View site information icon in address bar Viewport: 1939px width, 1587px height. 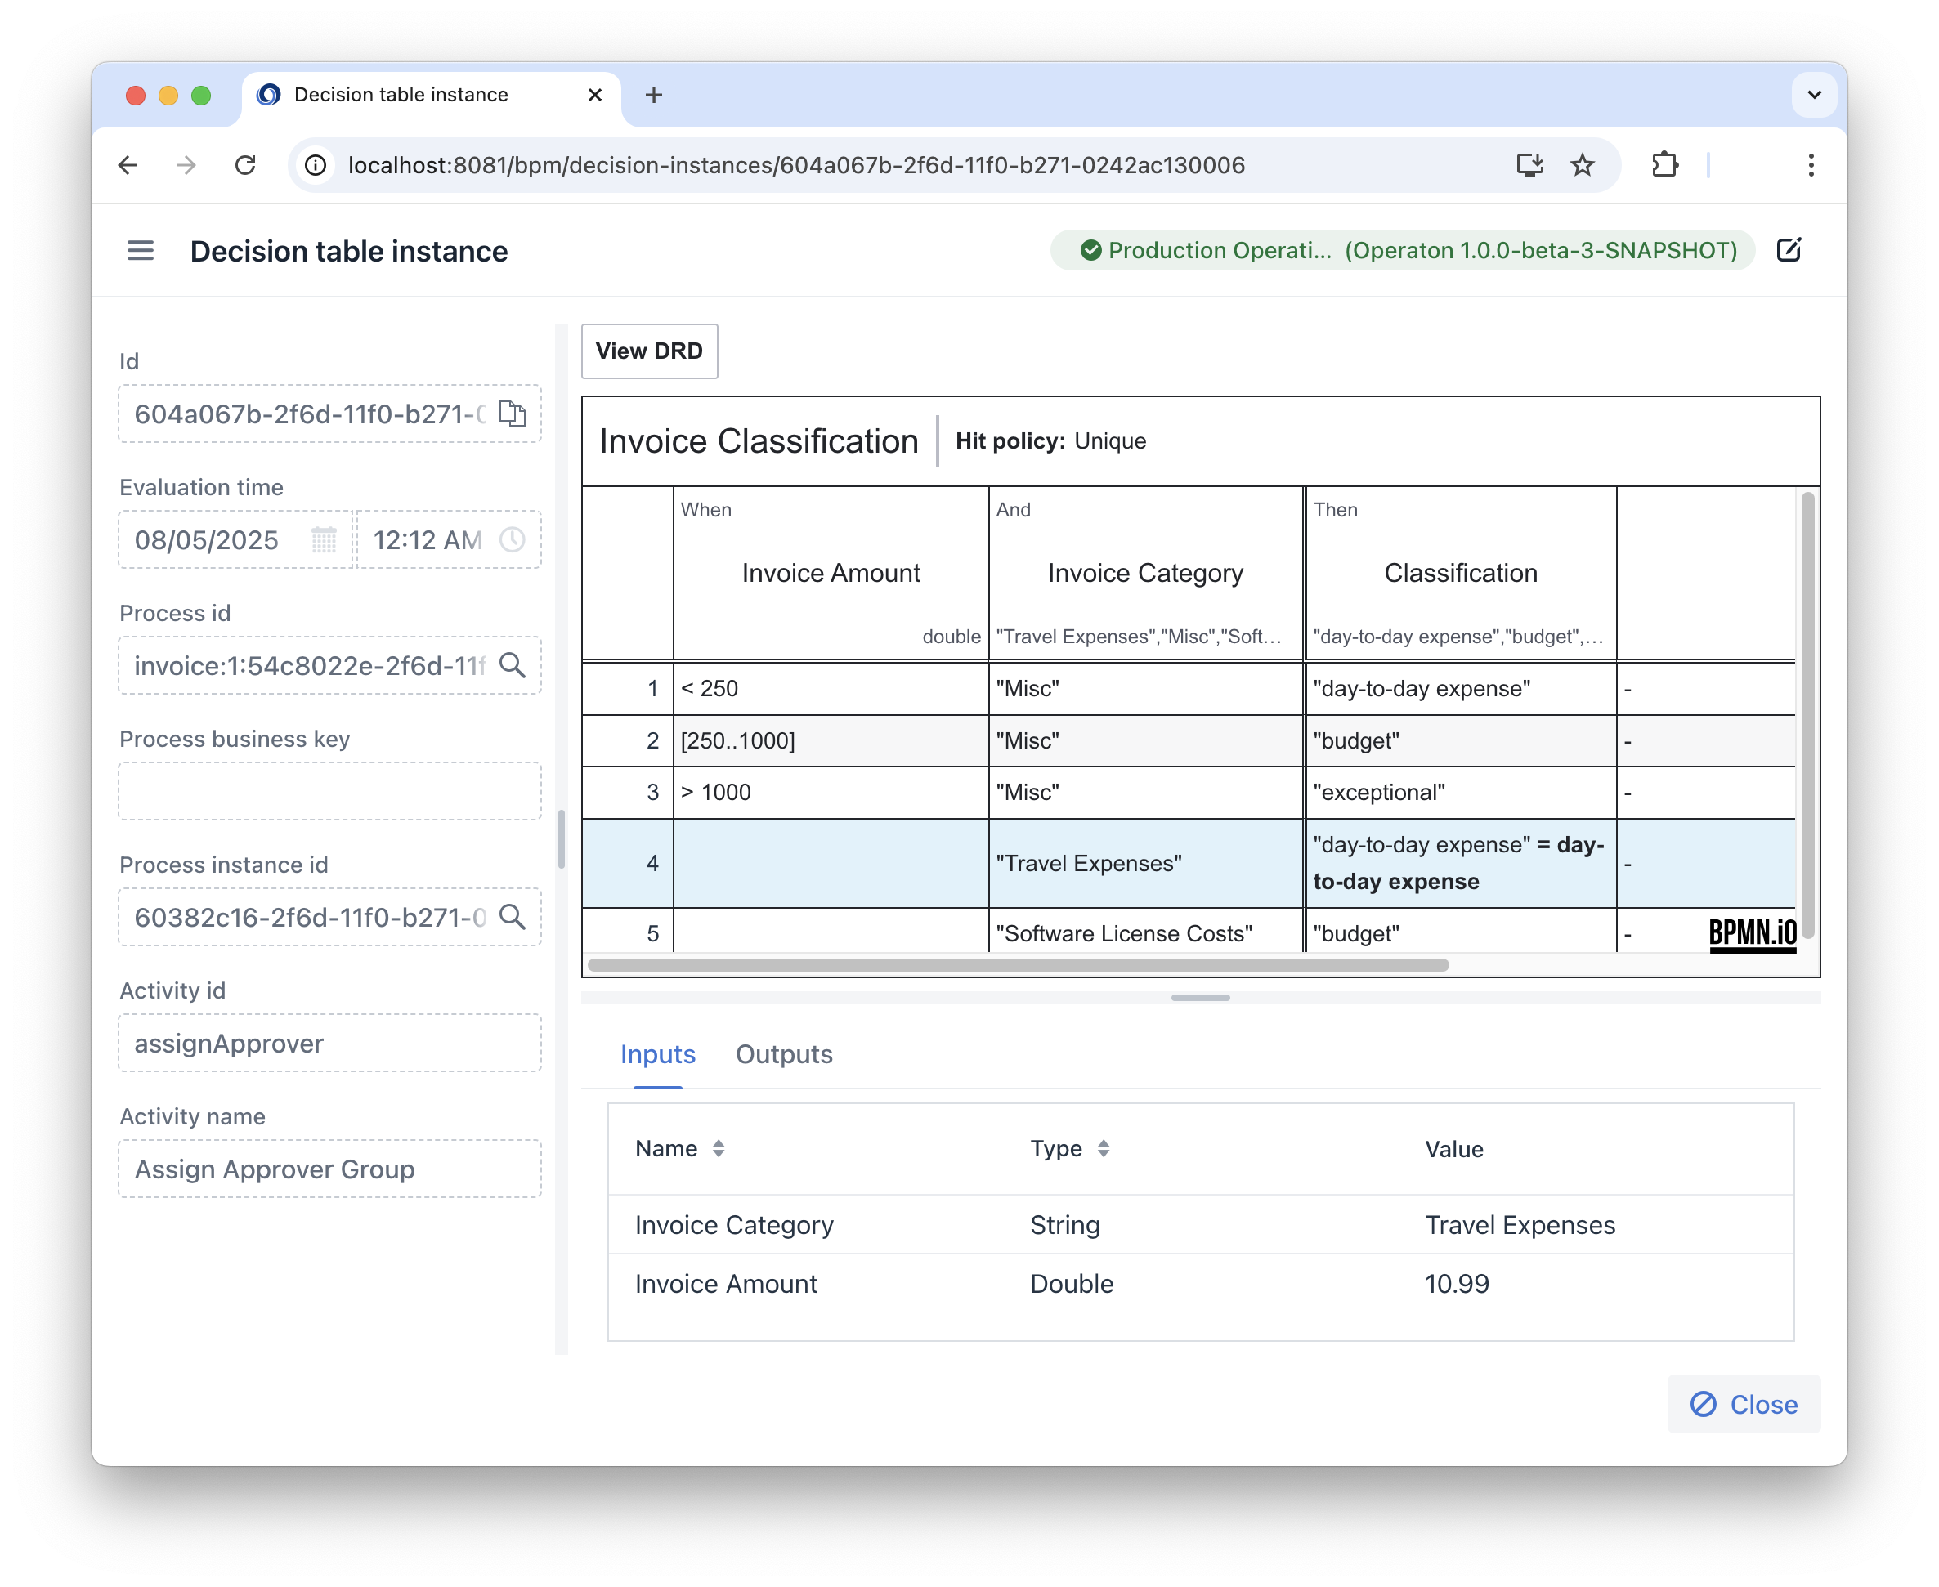[316, 165]
